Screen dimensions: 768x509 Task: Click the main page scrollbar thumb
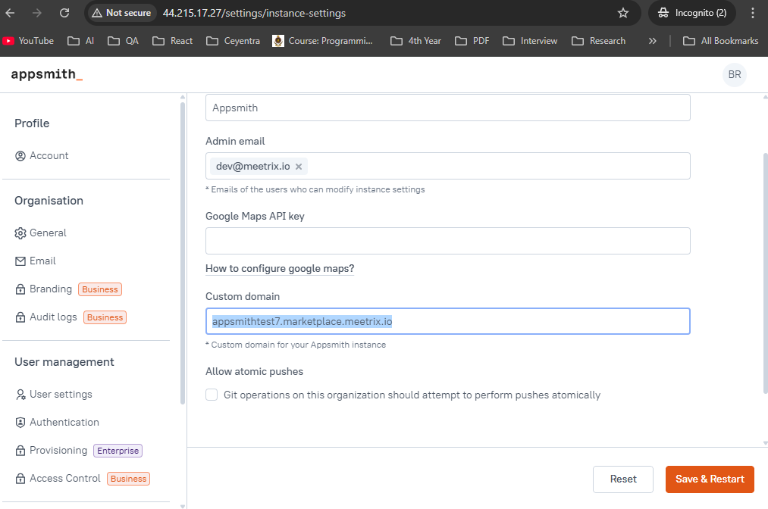point(765,273)
